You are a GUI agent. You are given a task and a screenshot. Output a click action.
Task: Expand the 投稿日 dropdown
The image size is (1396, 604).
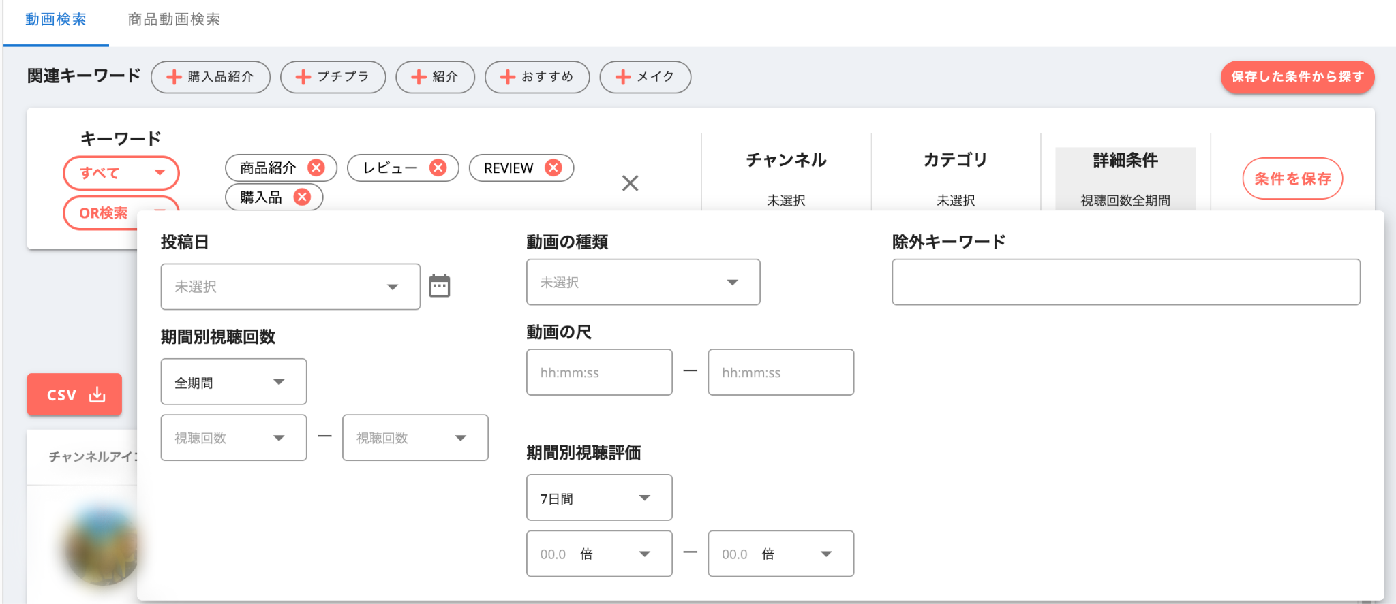click(290, 287)
